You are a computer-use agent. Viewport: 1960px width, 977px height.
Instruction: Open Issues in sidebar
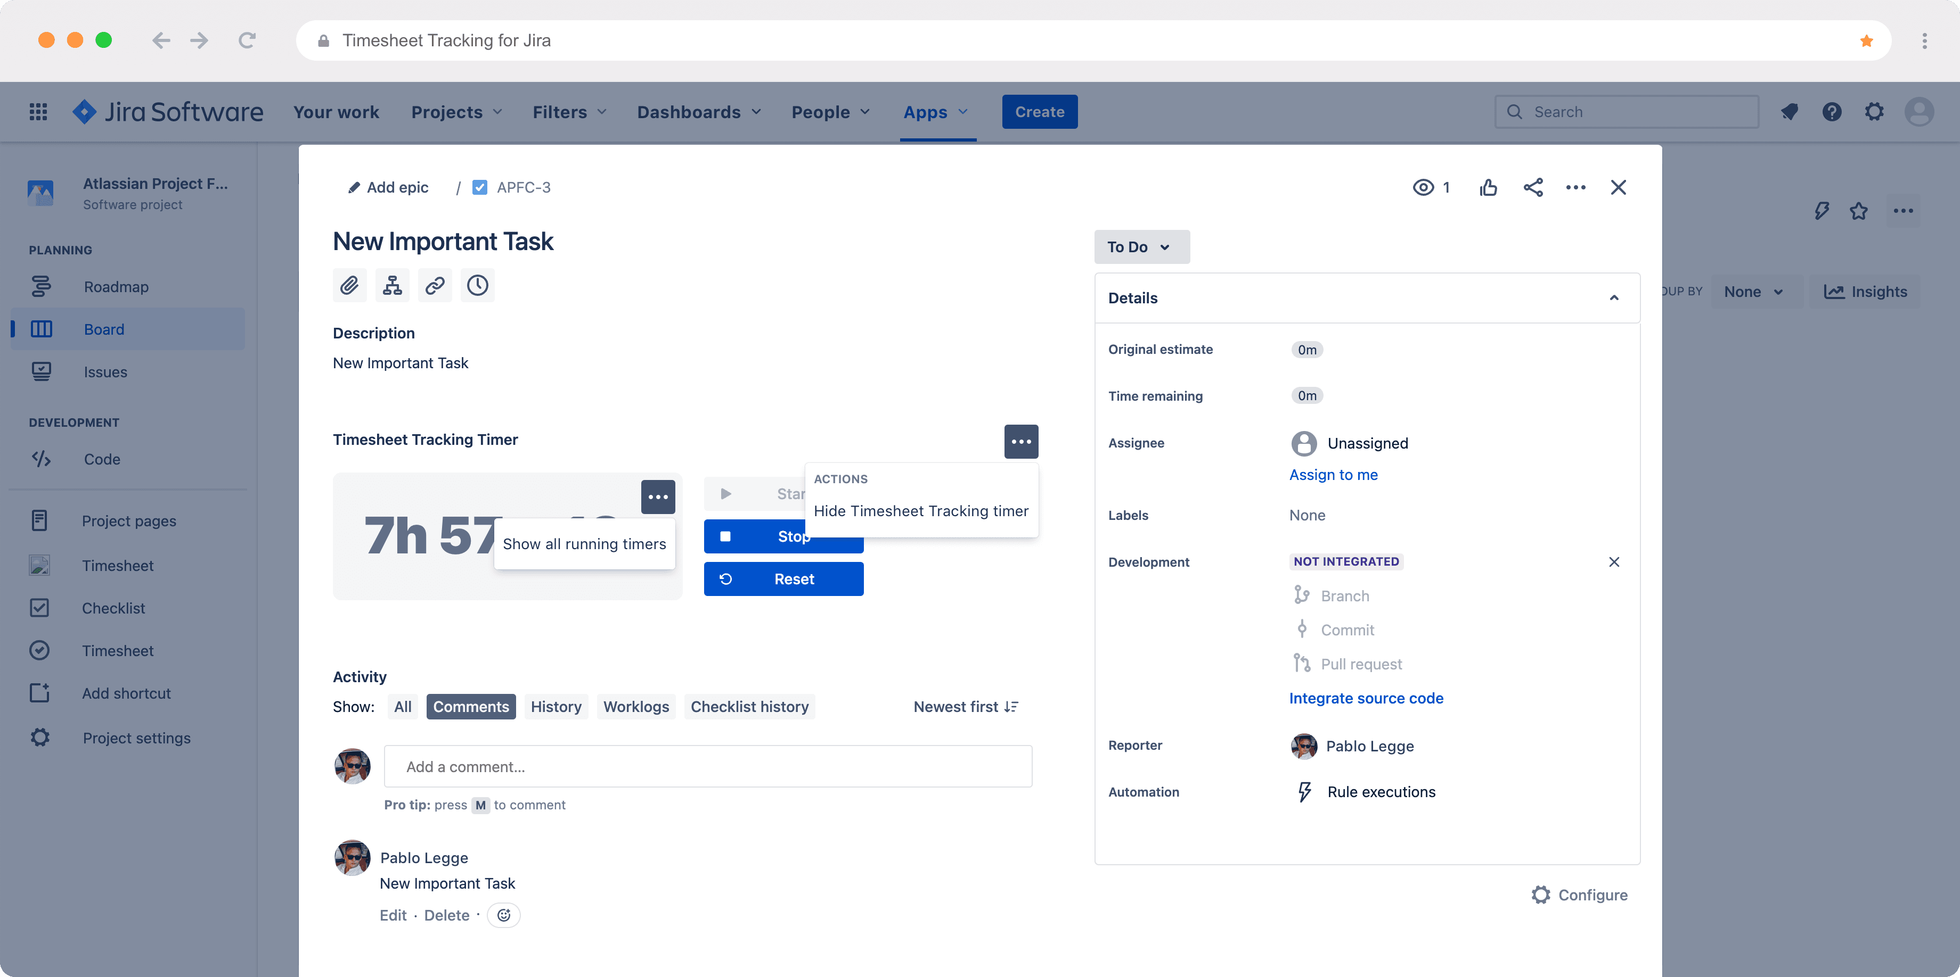[x=128, y=372]
